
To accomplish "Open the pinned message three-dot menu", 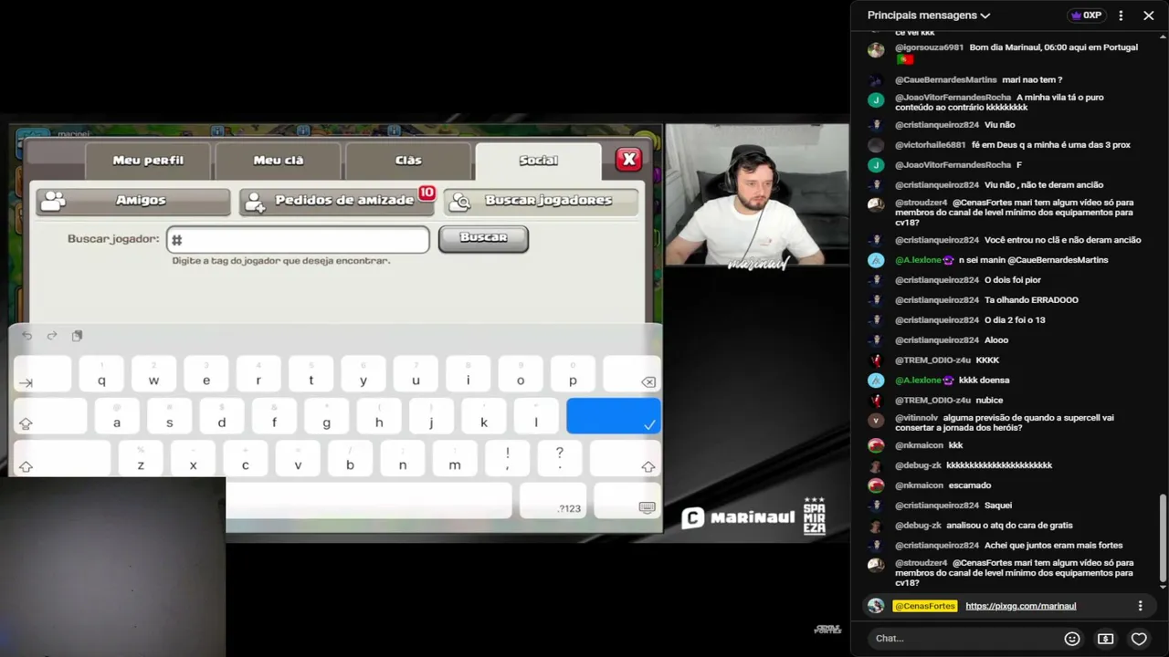I will click(1140, 606).
